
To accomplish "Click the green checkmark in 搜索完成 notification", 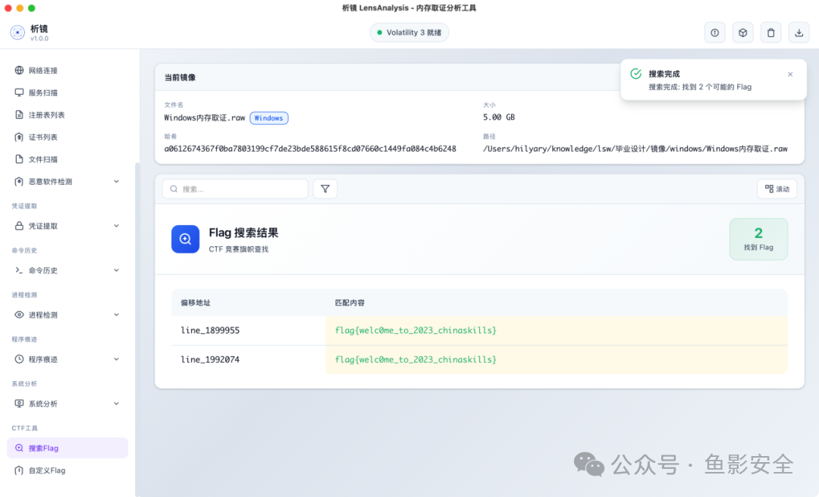I will point(635,73).
